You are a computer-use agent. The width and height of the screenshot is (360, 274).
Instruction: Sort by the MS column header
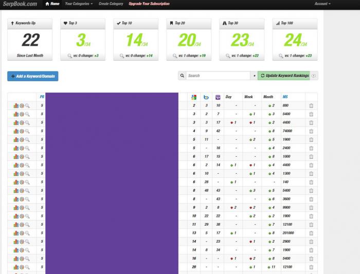click(285, 97)
